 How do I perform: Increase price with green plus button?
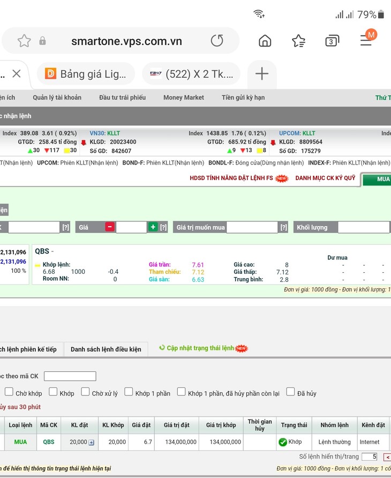153,227
